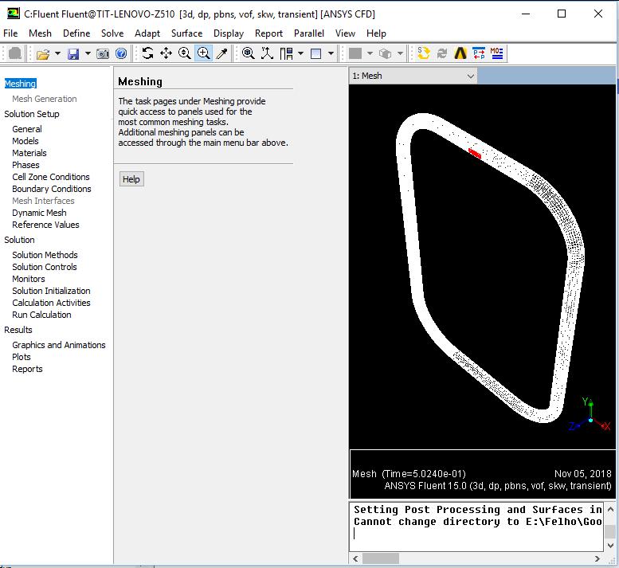Select the probe eyedropper tool
619x568 pixels.
[x=222, y=53]
